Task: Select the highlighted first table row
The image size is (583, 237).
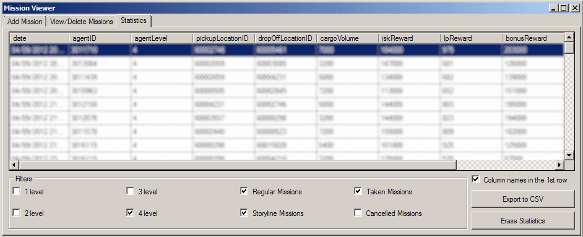Action: tap(287, 50)
